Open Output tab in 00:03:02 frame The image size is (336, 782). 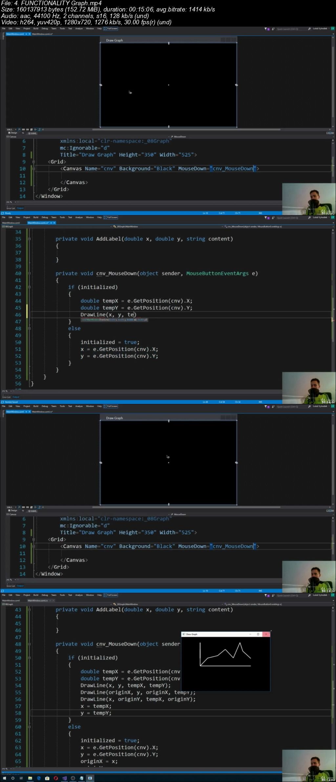click(20, 208)
